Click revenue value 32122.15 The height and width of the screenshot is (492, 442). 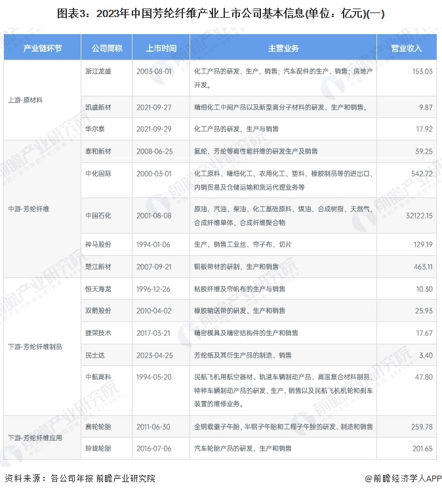coord(419,216)
